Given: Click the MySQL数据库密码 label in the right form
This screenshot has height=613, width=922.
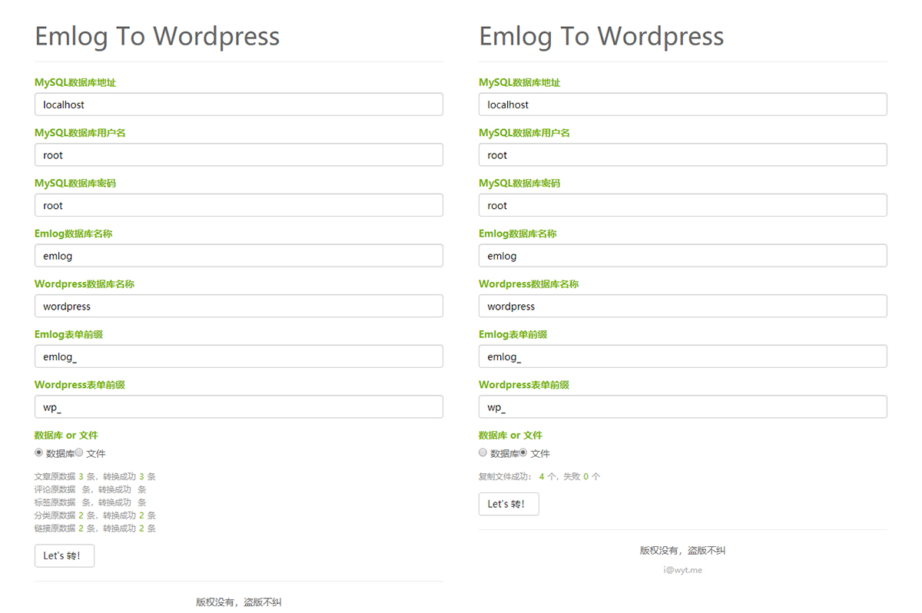Looking at the screenshot, I should point(519,184).
